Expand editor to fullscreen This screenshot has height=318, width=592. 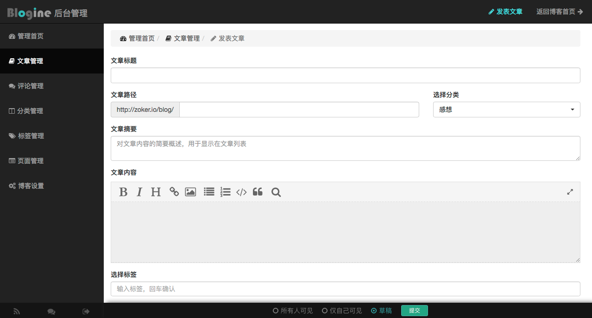coord(570,192)
